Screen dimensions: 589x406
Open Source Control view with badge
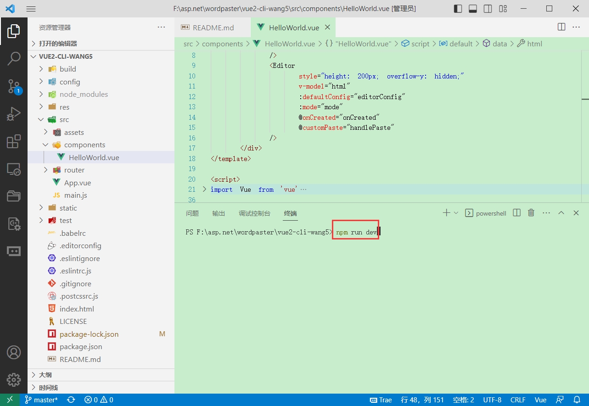coord(14,86)
